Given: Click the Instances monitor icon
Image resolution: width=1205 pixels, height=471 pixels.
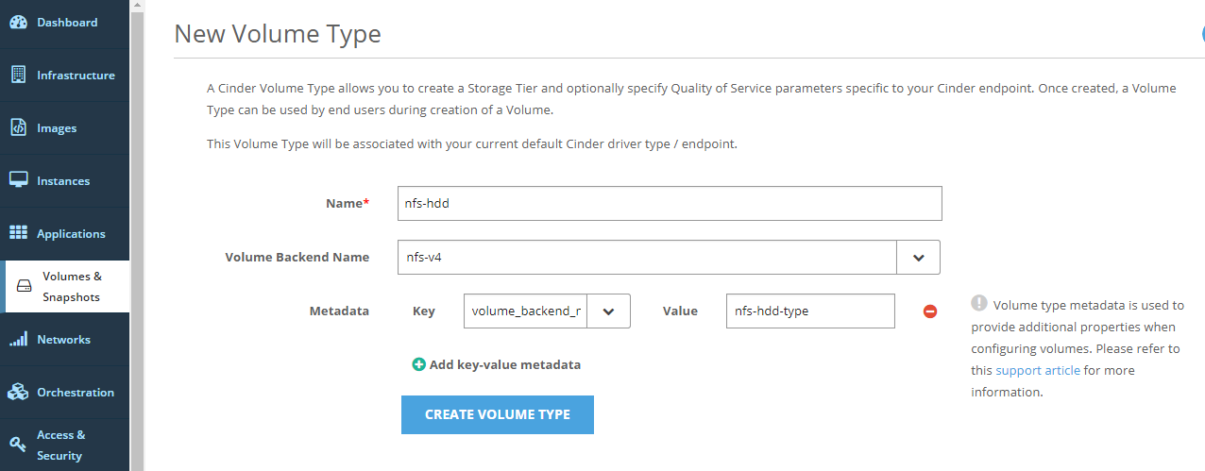Looking at the screenshot, I should [x=18, y=180].
